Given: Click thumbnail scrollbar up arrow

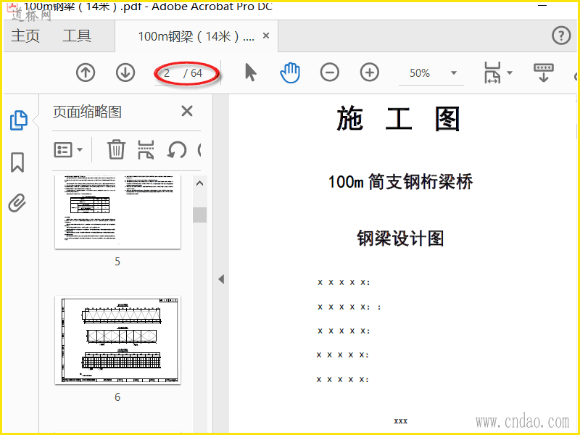Looking at the screenshot, I should point(200,183).
